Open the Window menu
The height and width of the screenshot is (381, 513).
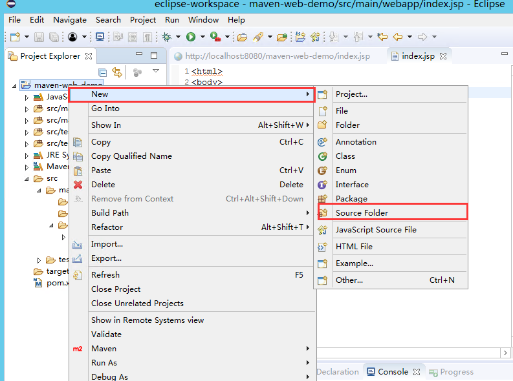pos(203,20)
